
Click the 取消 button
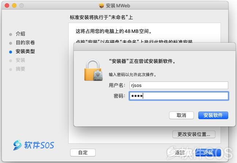click(x=181, y=115)
